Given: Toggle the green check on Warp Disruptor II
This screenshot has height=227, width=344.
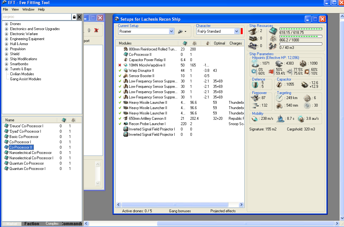Looking at the screenshot, I should click(120, 71).
